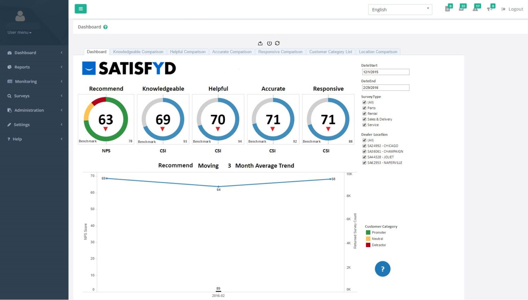Viewport: 528px width, 300px height.
Task: Click the Reports pie chart icon in sidebar
Action: click(10, 67)
